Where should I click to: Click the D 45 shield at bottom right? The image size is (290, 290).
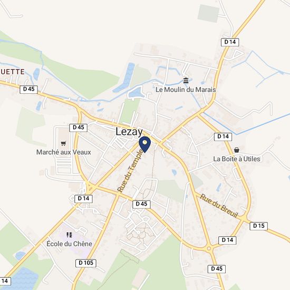pyautogui.click(x=217, y=269)
